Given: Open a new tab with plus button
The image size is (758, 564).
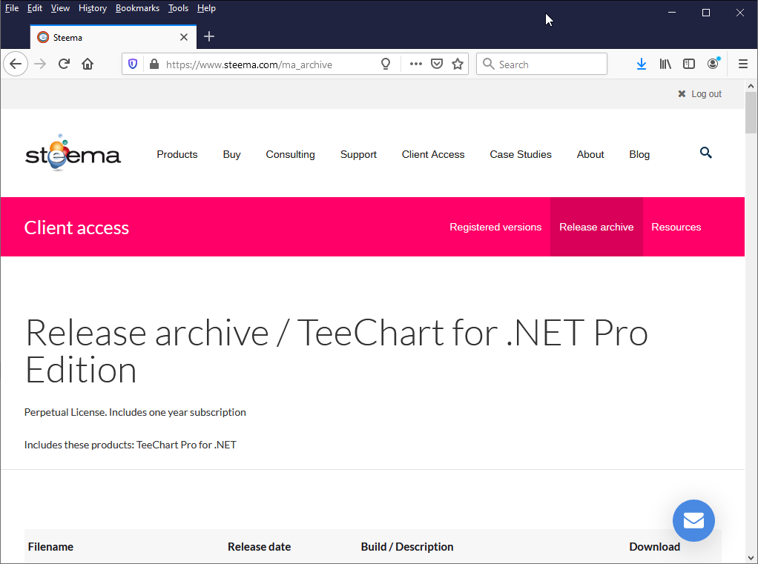Looking at the screenshot, I should pos(209,37).
